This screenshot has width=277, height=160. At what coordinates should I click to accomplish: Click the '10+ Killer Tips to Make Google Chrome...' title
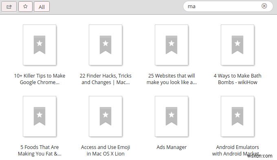point(40,79)
